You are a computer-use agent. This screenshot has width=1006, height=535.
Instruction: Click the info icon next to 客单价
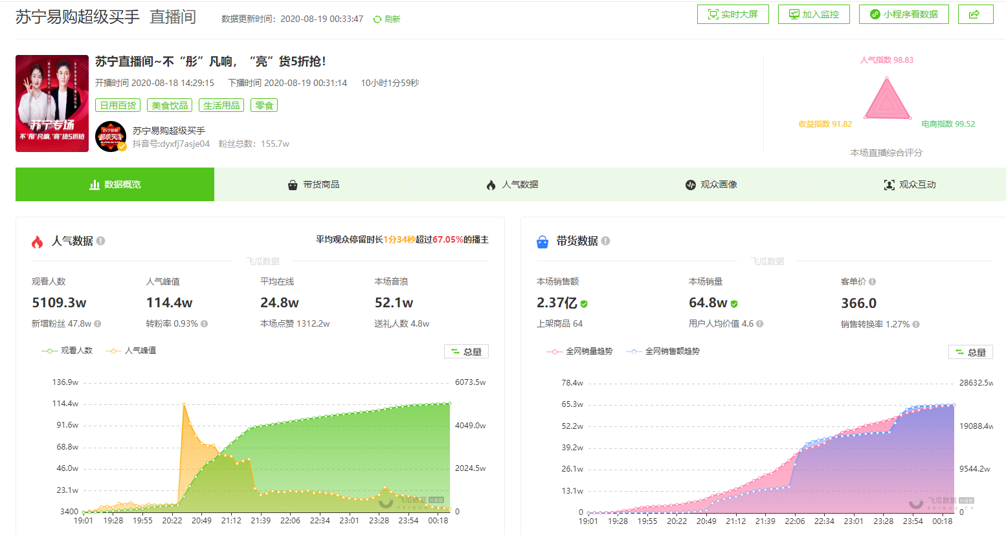pyautogui.click(x=872, y=281)
